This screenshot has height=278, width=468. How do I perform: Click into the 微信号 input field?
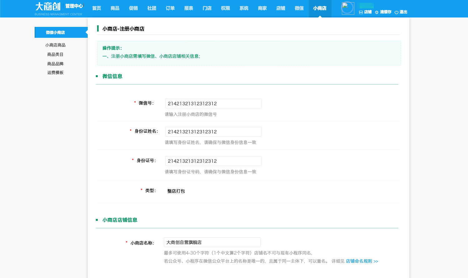[x=213, y=103]
